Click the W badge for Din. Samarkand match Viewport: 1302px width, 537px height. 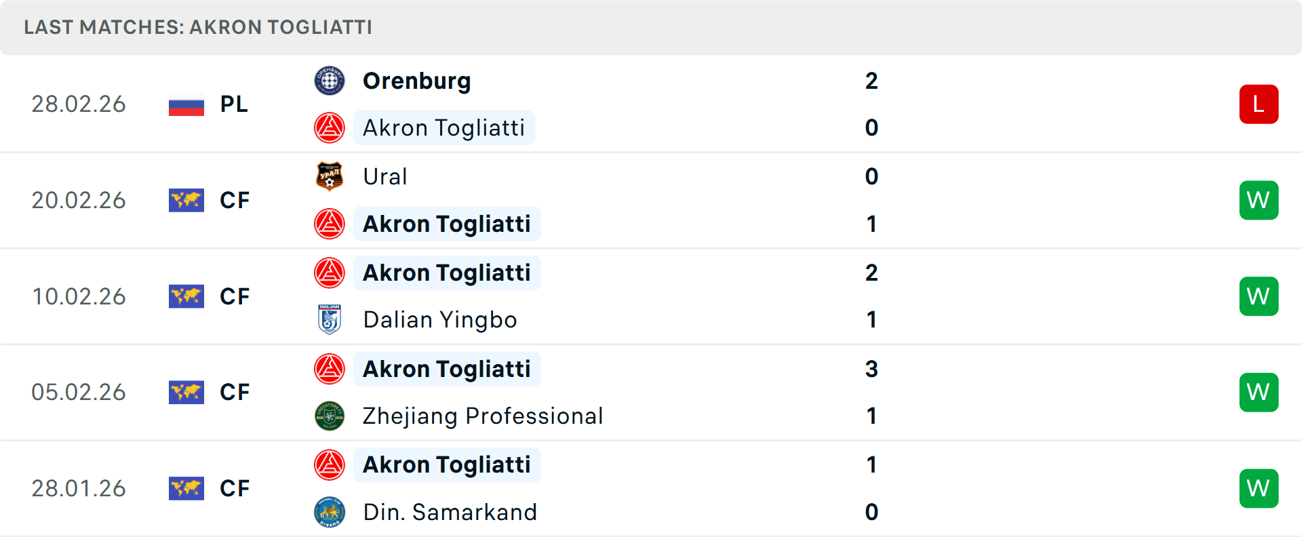(1259, 488)
